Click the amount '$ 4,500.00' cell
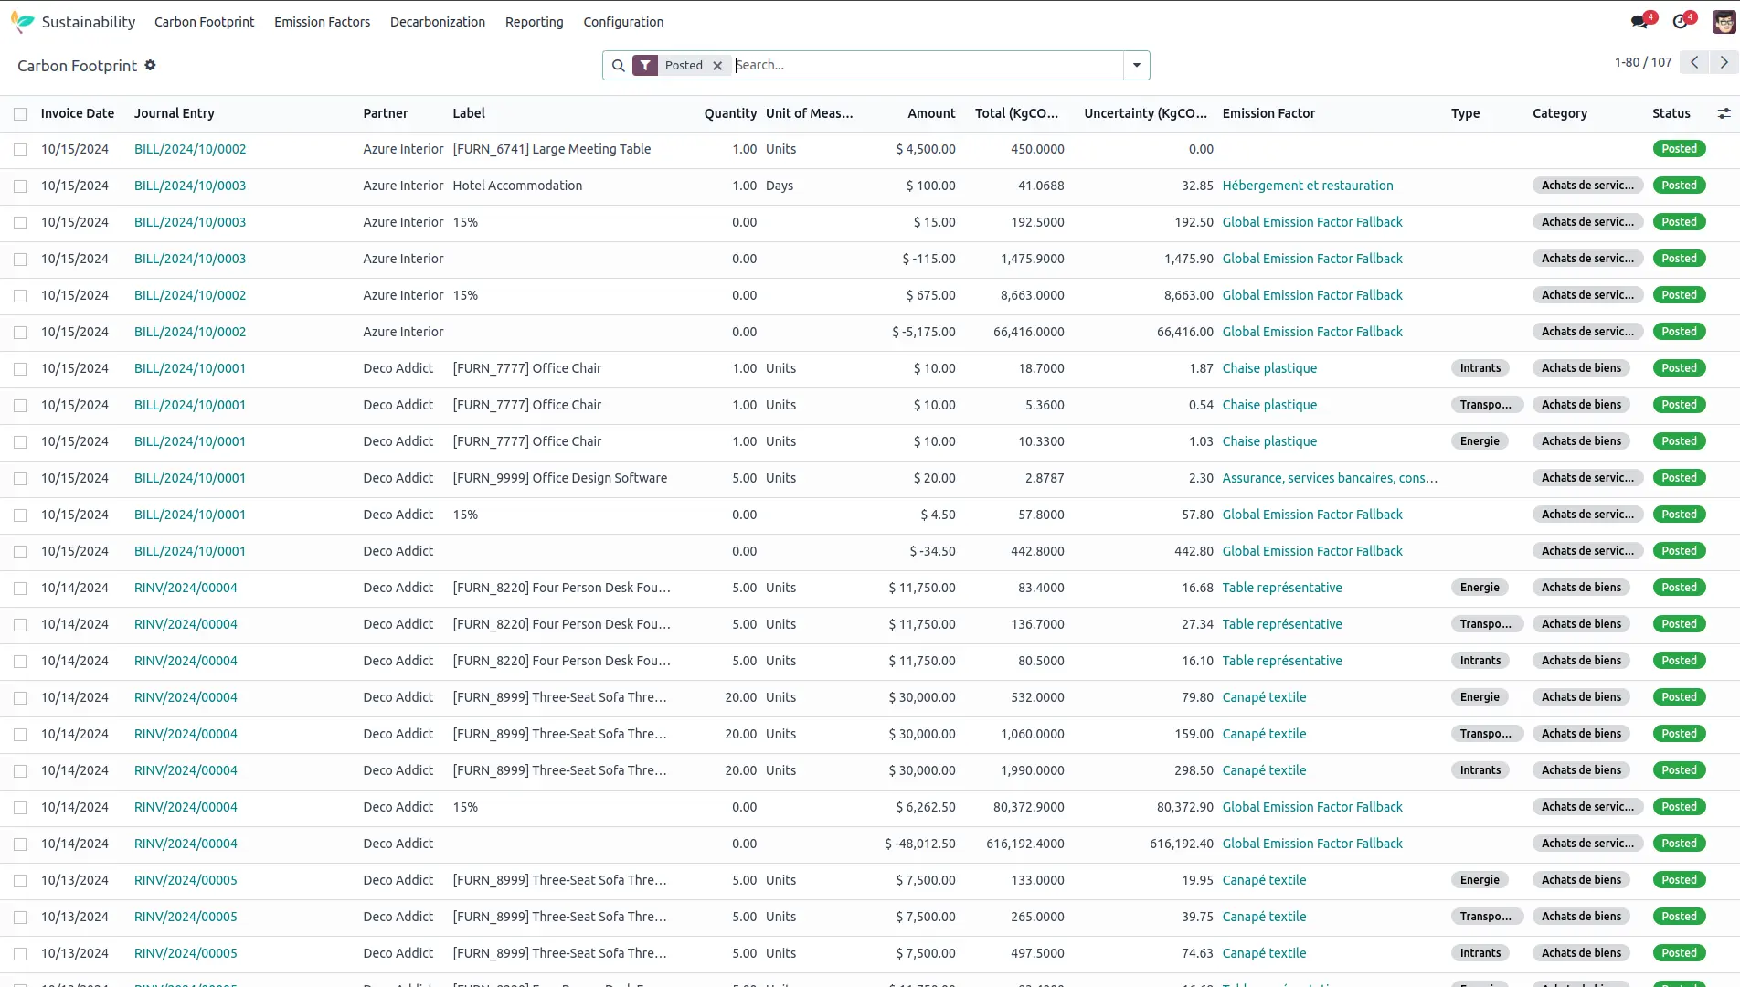 coord(926,149)
